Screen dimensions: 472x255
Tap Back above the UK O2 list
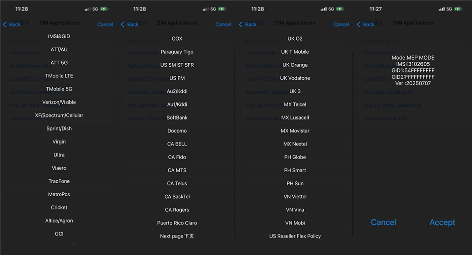[248, 25]
